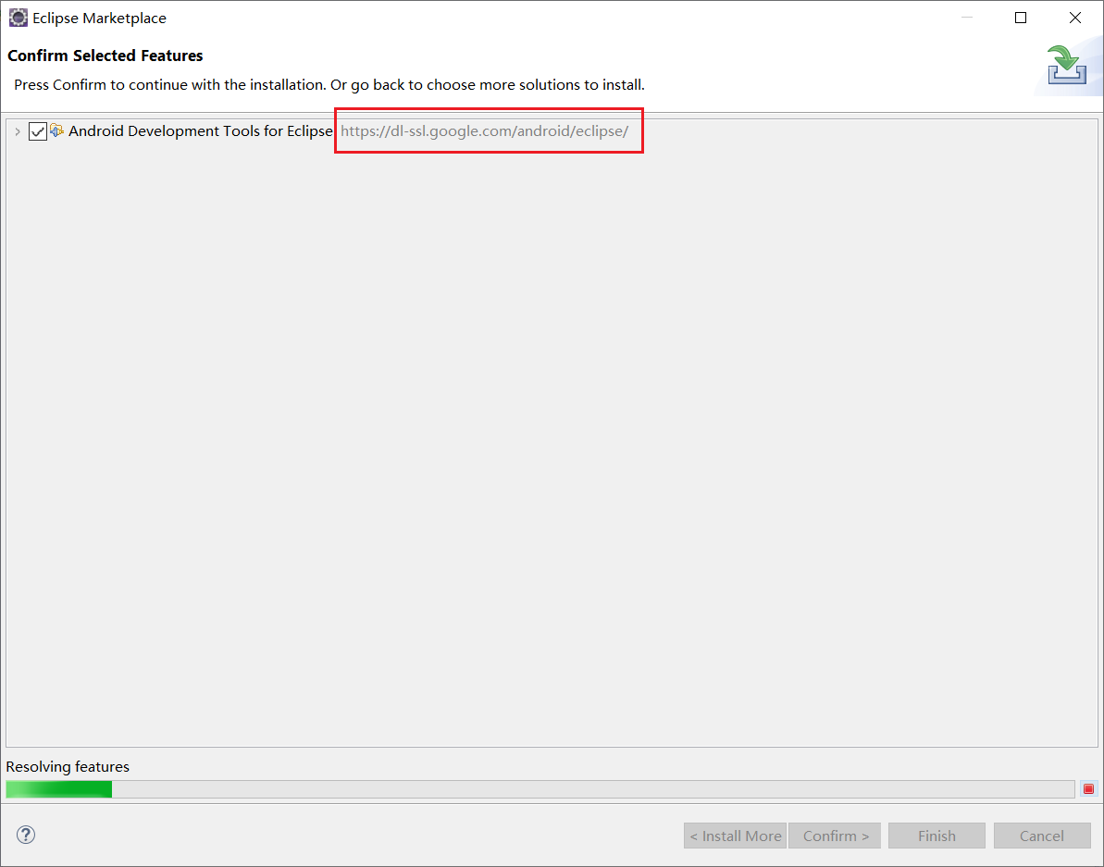Click the Android Development Tools feature icon

56,130
